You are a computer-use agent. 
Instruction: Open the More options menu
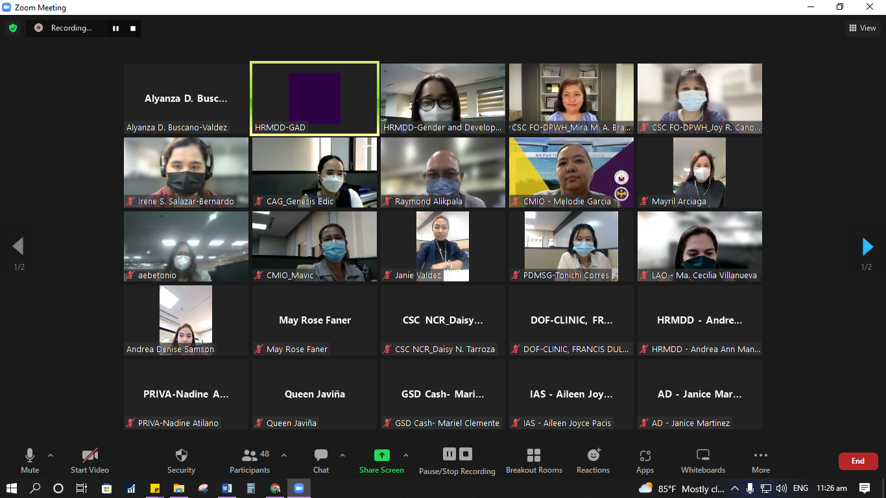[761, 461]
